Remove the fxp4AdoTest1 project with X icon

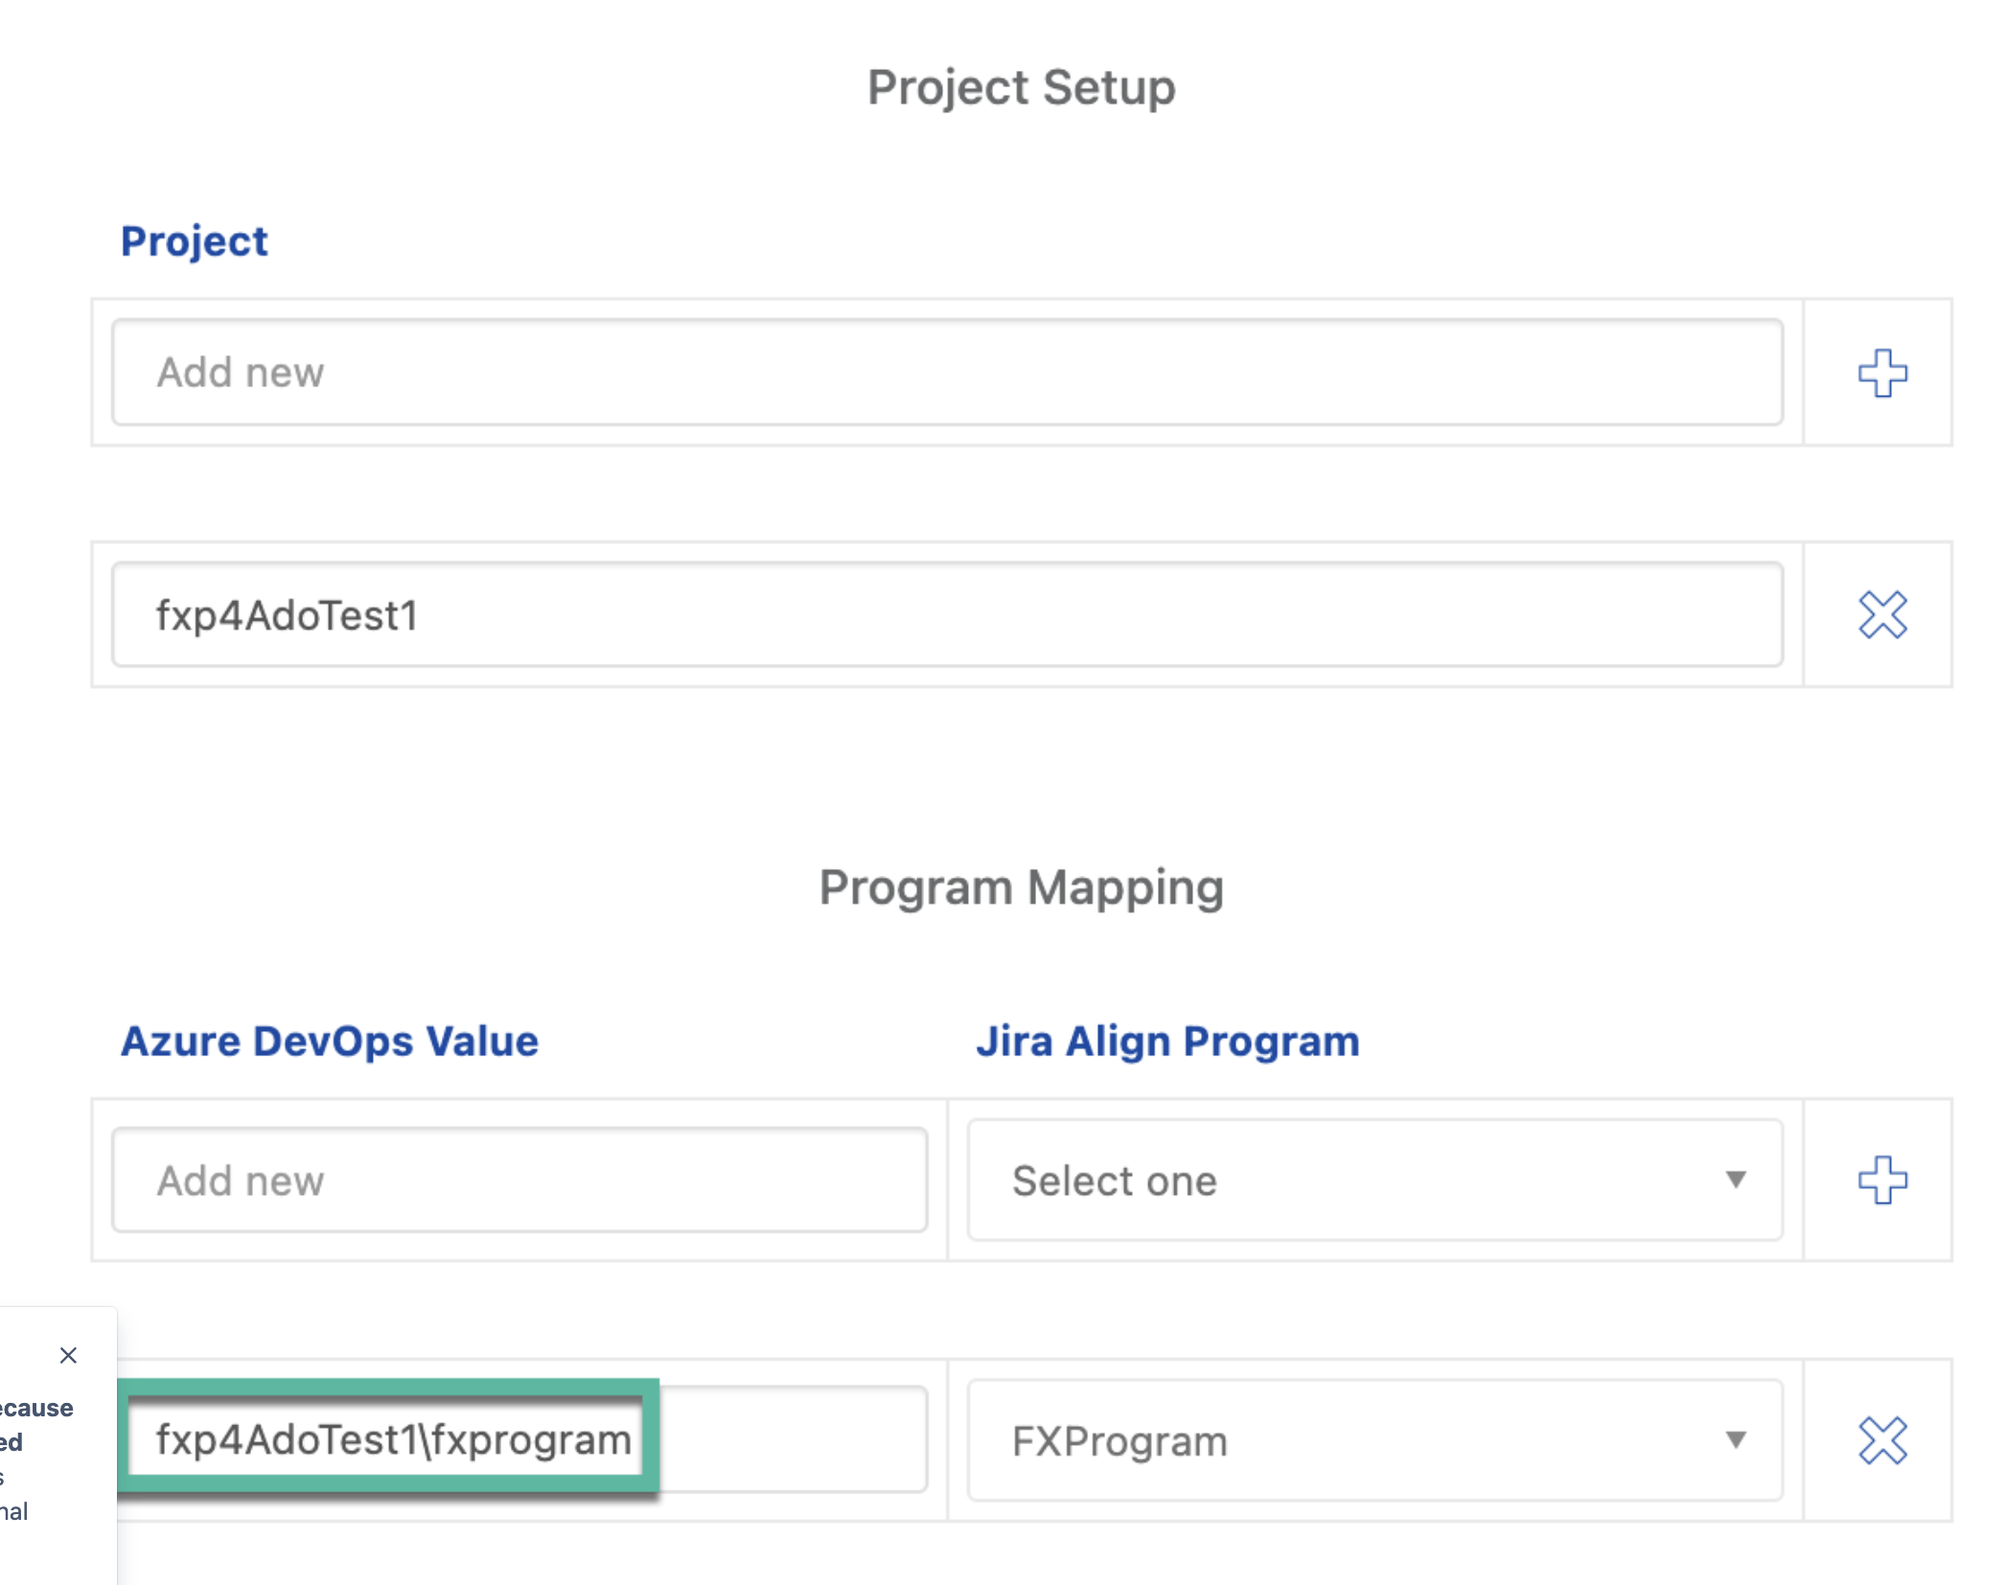(x=1882, y=615)
